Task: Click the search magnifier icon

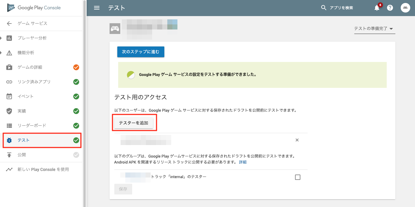Action: 324,8
